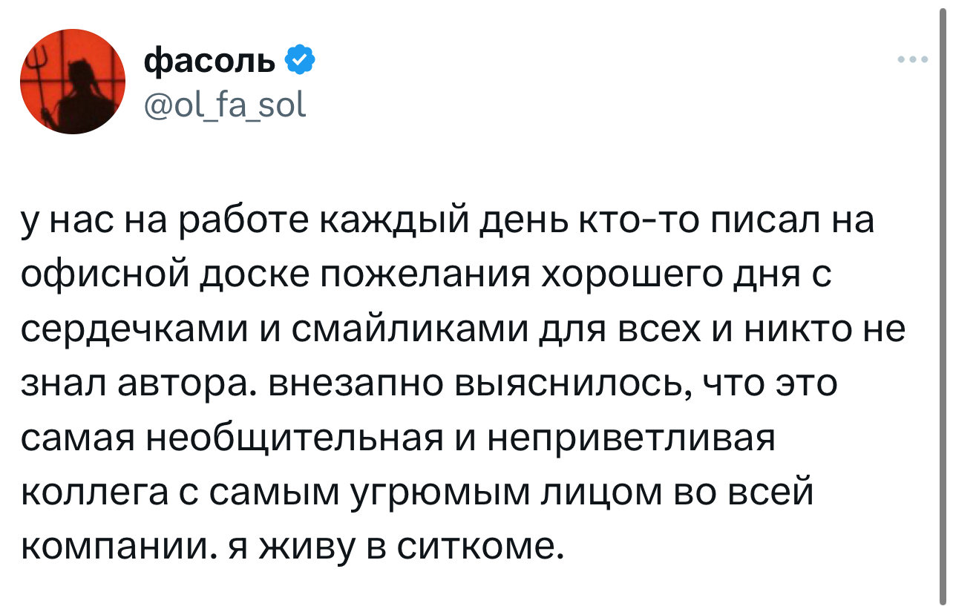Select tweet line starting "компании. я живу"

(288, 546)
